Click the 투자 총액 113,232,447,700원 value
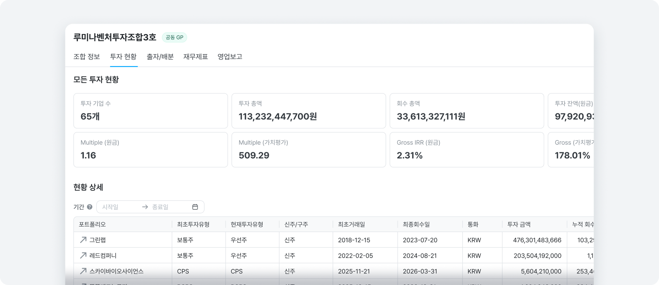 coord(278,116)
